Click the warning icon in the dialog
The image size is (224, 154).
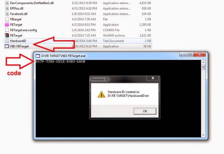[x=101, y=94]
